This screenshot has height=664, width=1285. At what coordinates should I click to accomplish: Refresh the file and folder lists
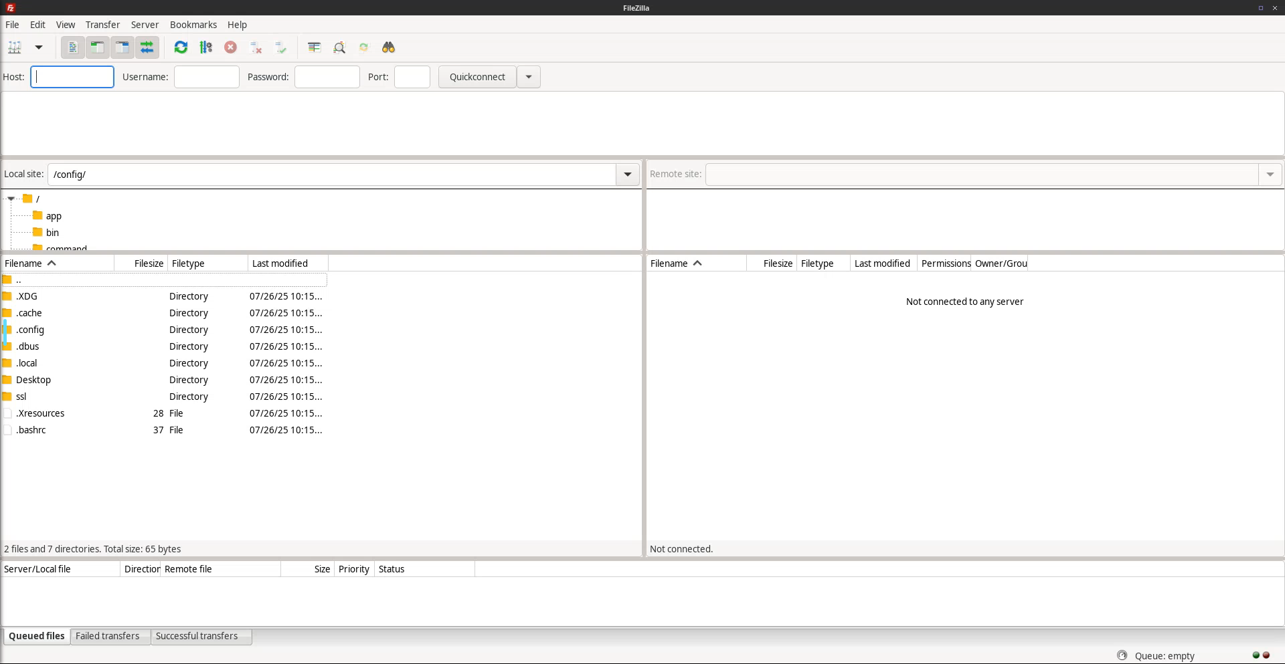click(x=181, y=47)
